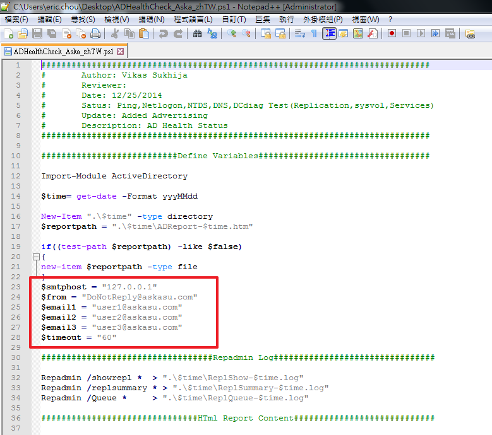492x435 pixels.
Task: Toggle the Show all characters pilcrow icon
Action: coord(314,33)
